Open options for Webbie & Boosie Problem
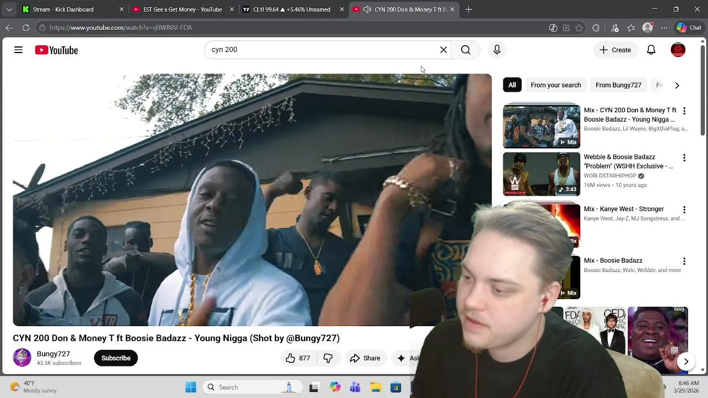The height and width of the screenshot is (398, 708). 684,158
